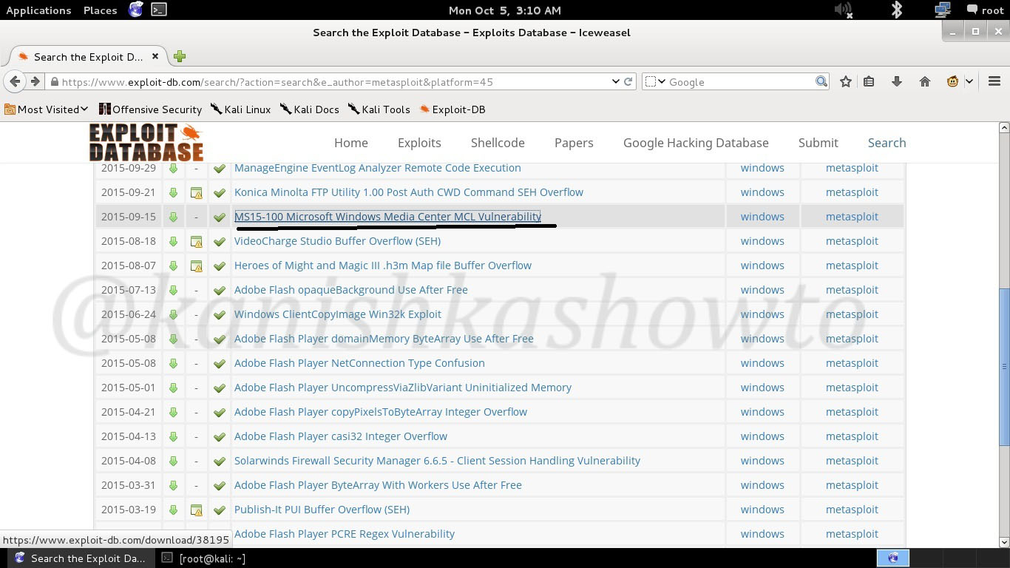Open the terminal launcher in top panel
Image resolution: width=1010 pixels, height=568 pixels.
pos(158,10)
